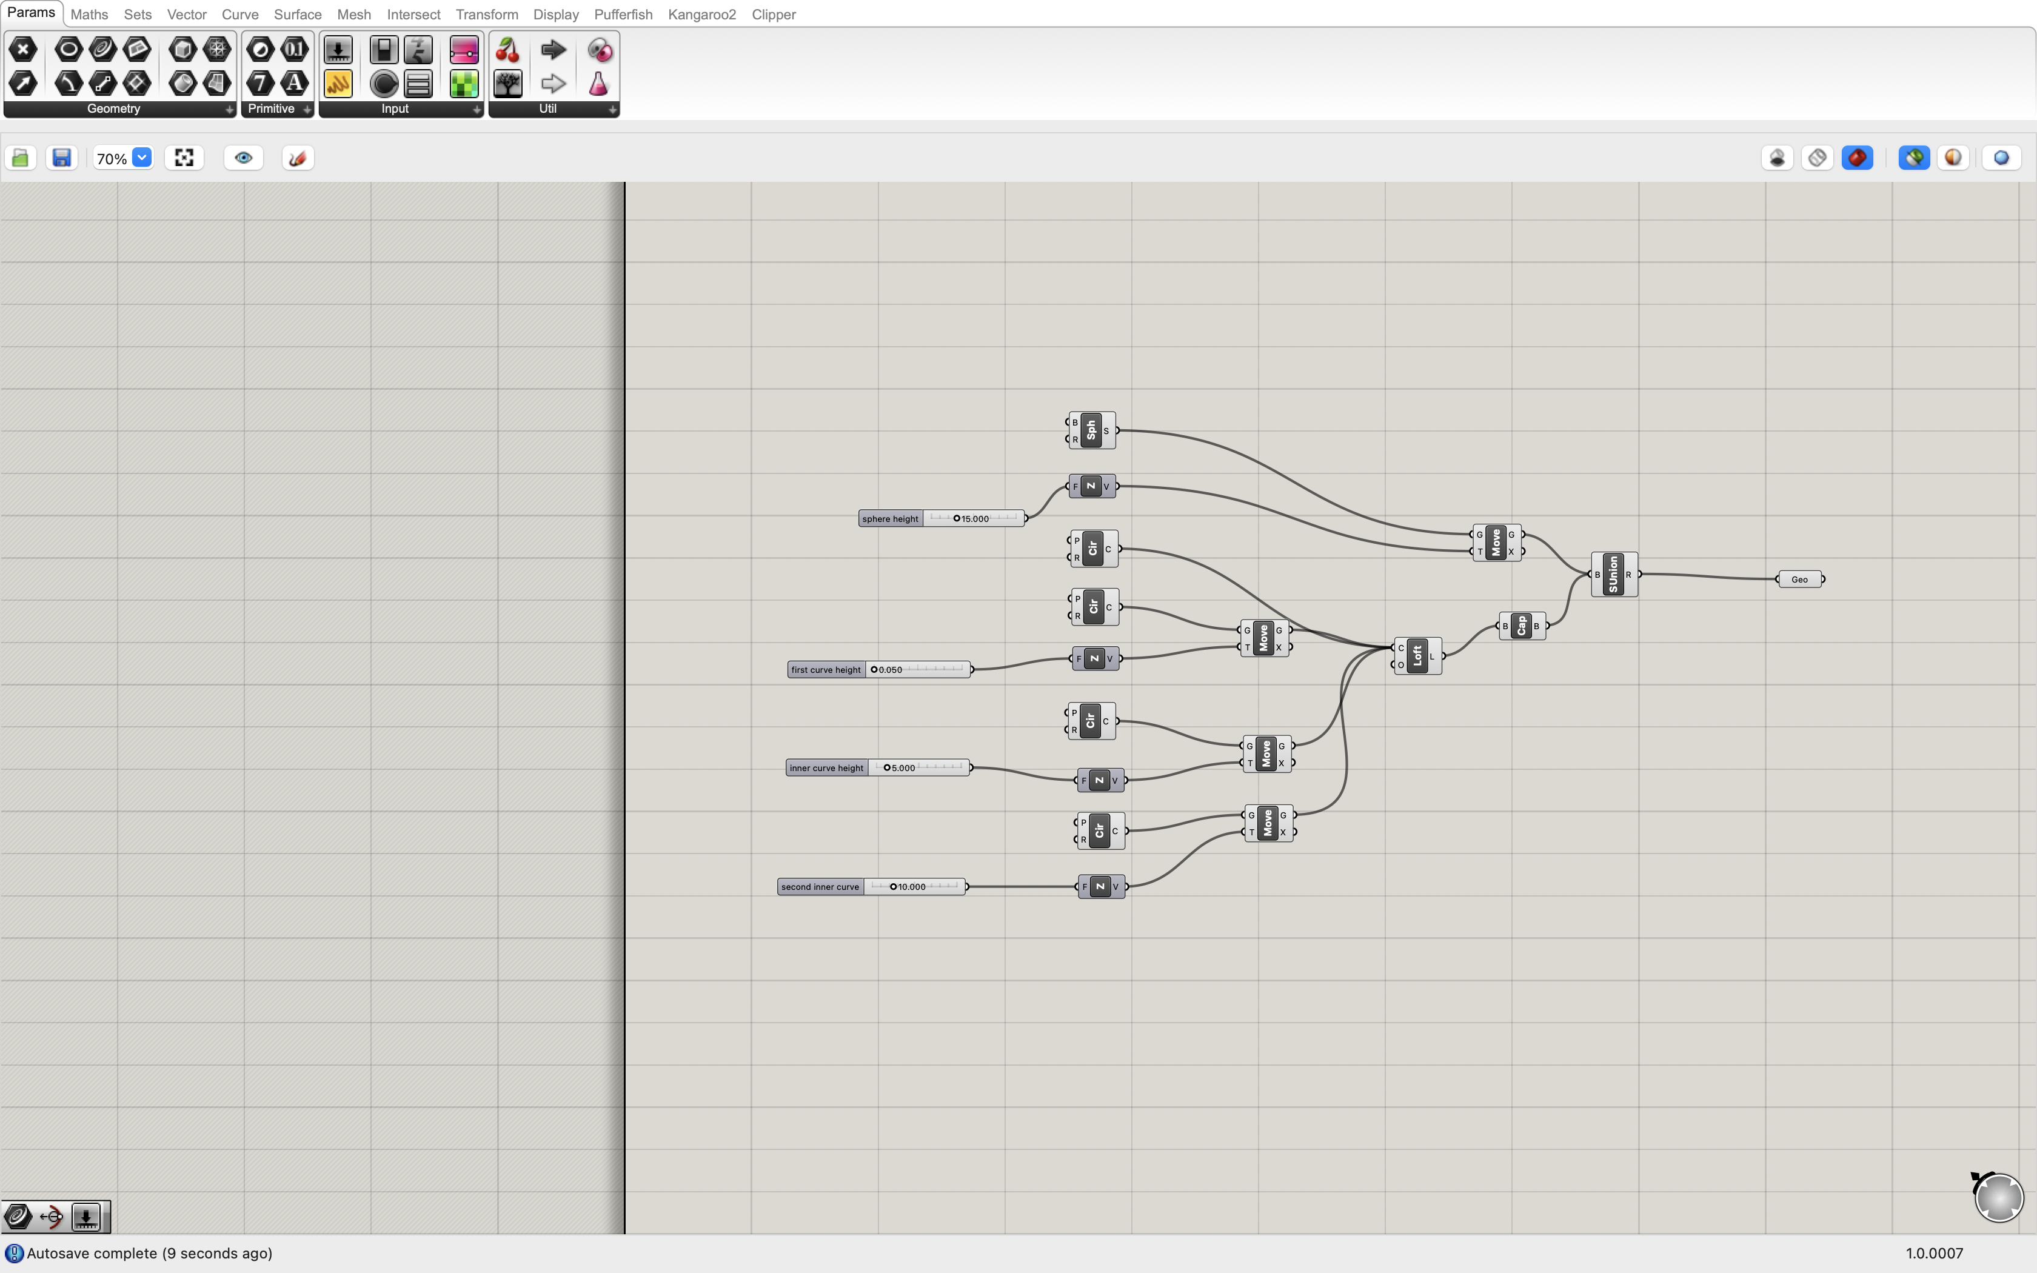The height and width of the screenshot is (1273, 2037).
Task: Expand the Input panel plus arrow
Action: [477, 110]
